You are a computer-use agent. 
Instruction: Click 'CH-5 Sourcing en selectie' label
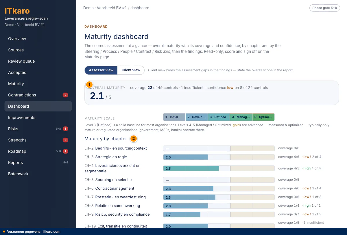point(108,180)
